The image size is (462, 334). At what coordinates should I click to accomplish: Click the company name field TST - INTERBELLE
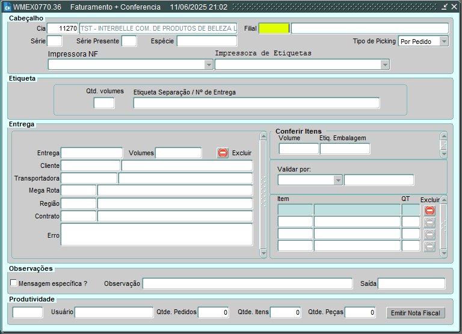(158, 28)
